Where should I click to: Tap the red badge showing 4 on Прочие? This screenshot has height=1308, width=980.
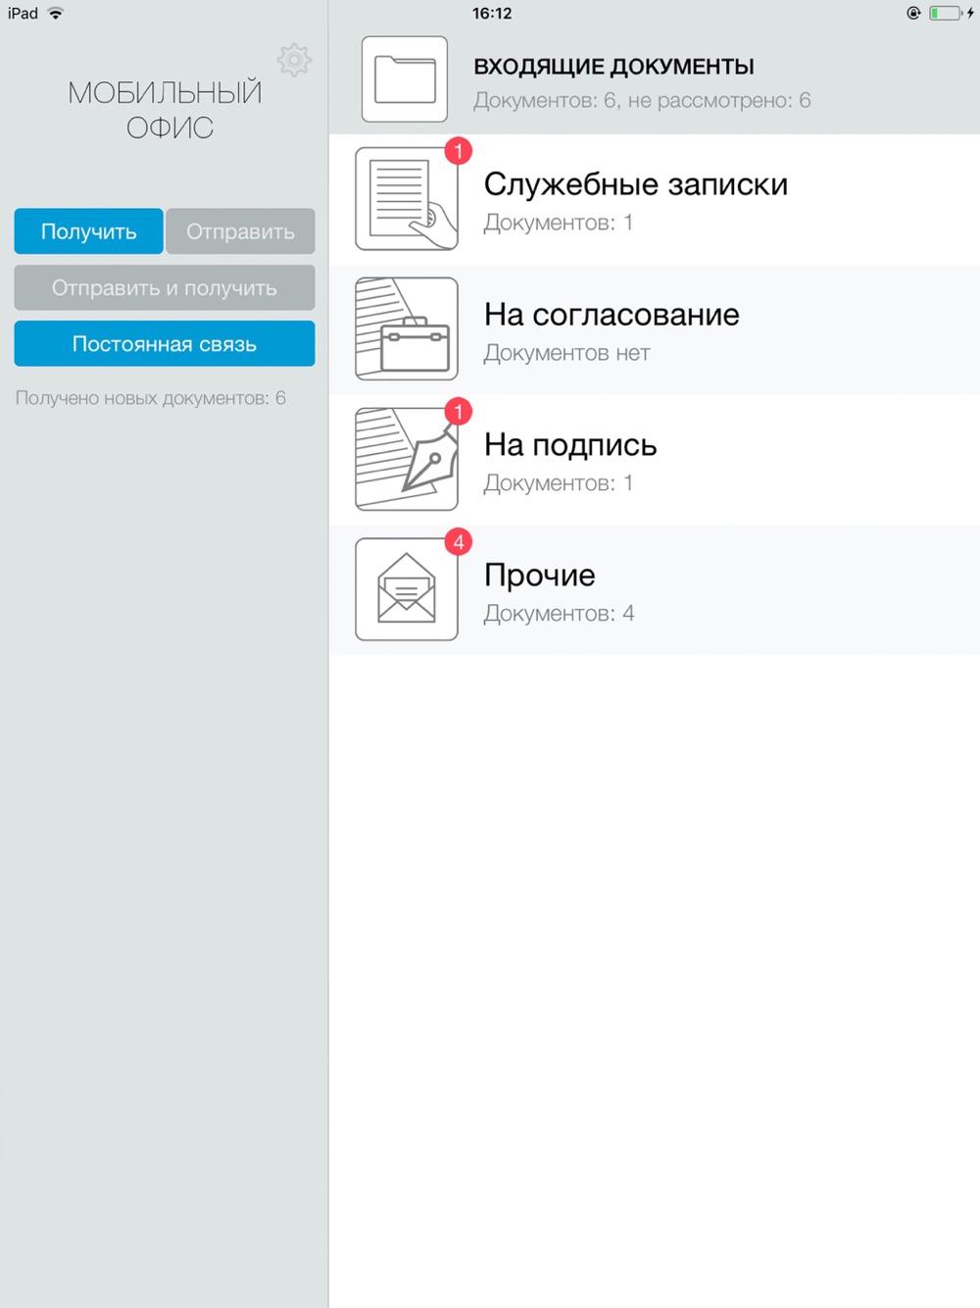tap(458, 542)
